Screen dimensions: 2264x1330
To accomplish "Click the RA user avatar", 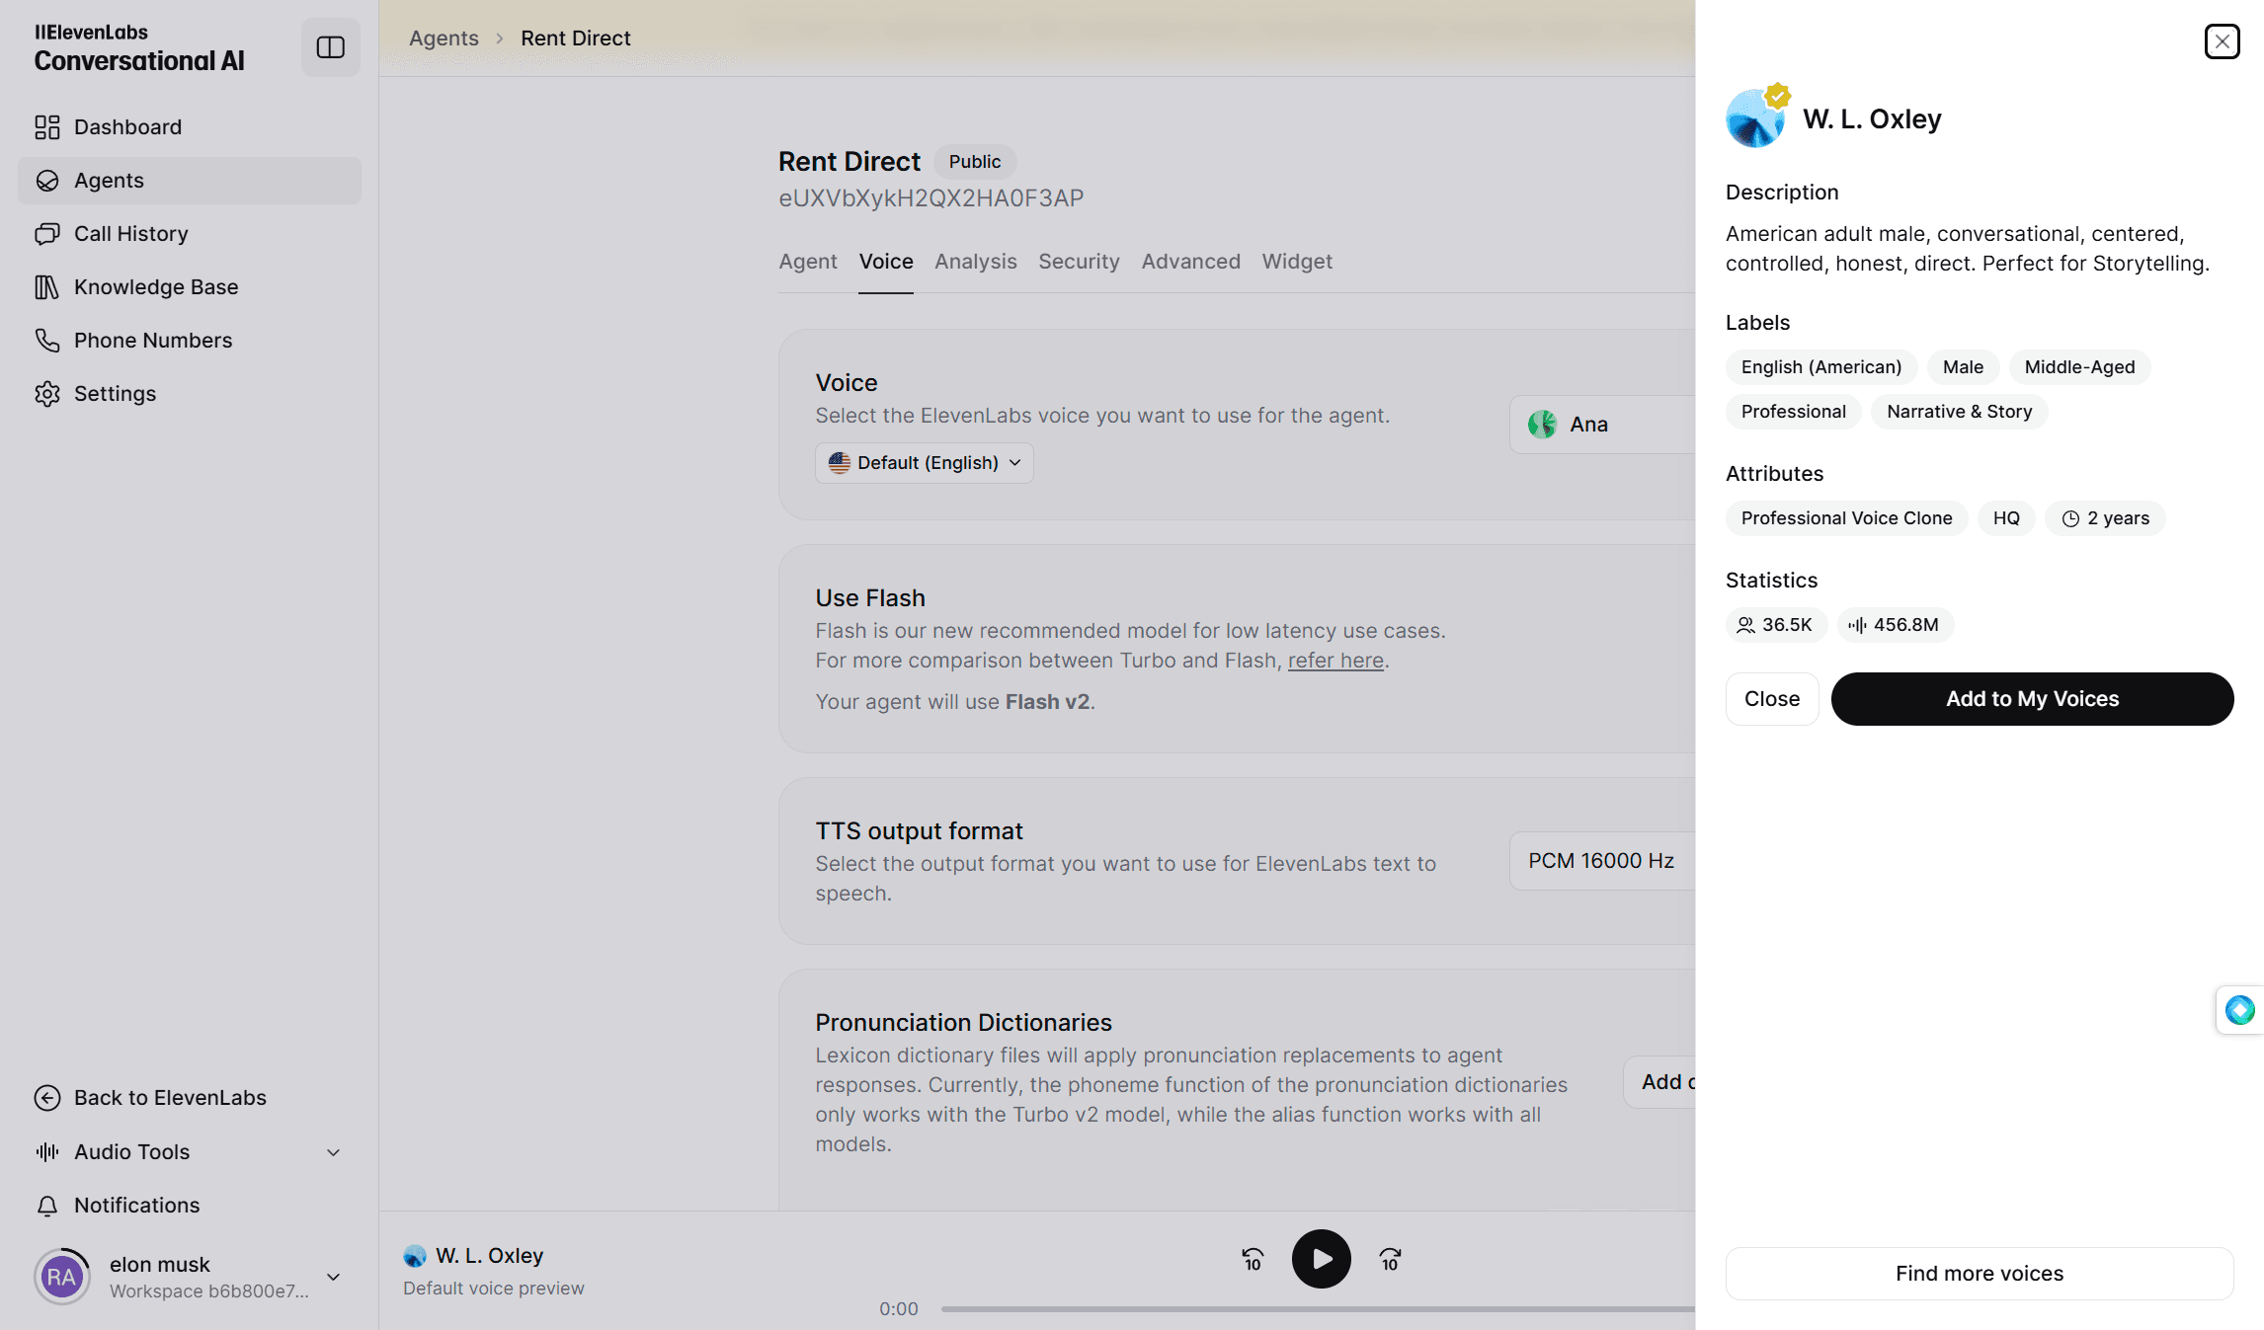I will point(61,1277).
